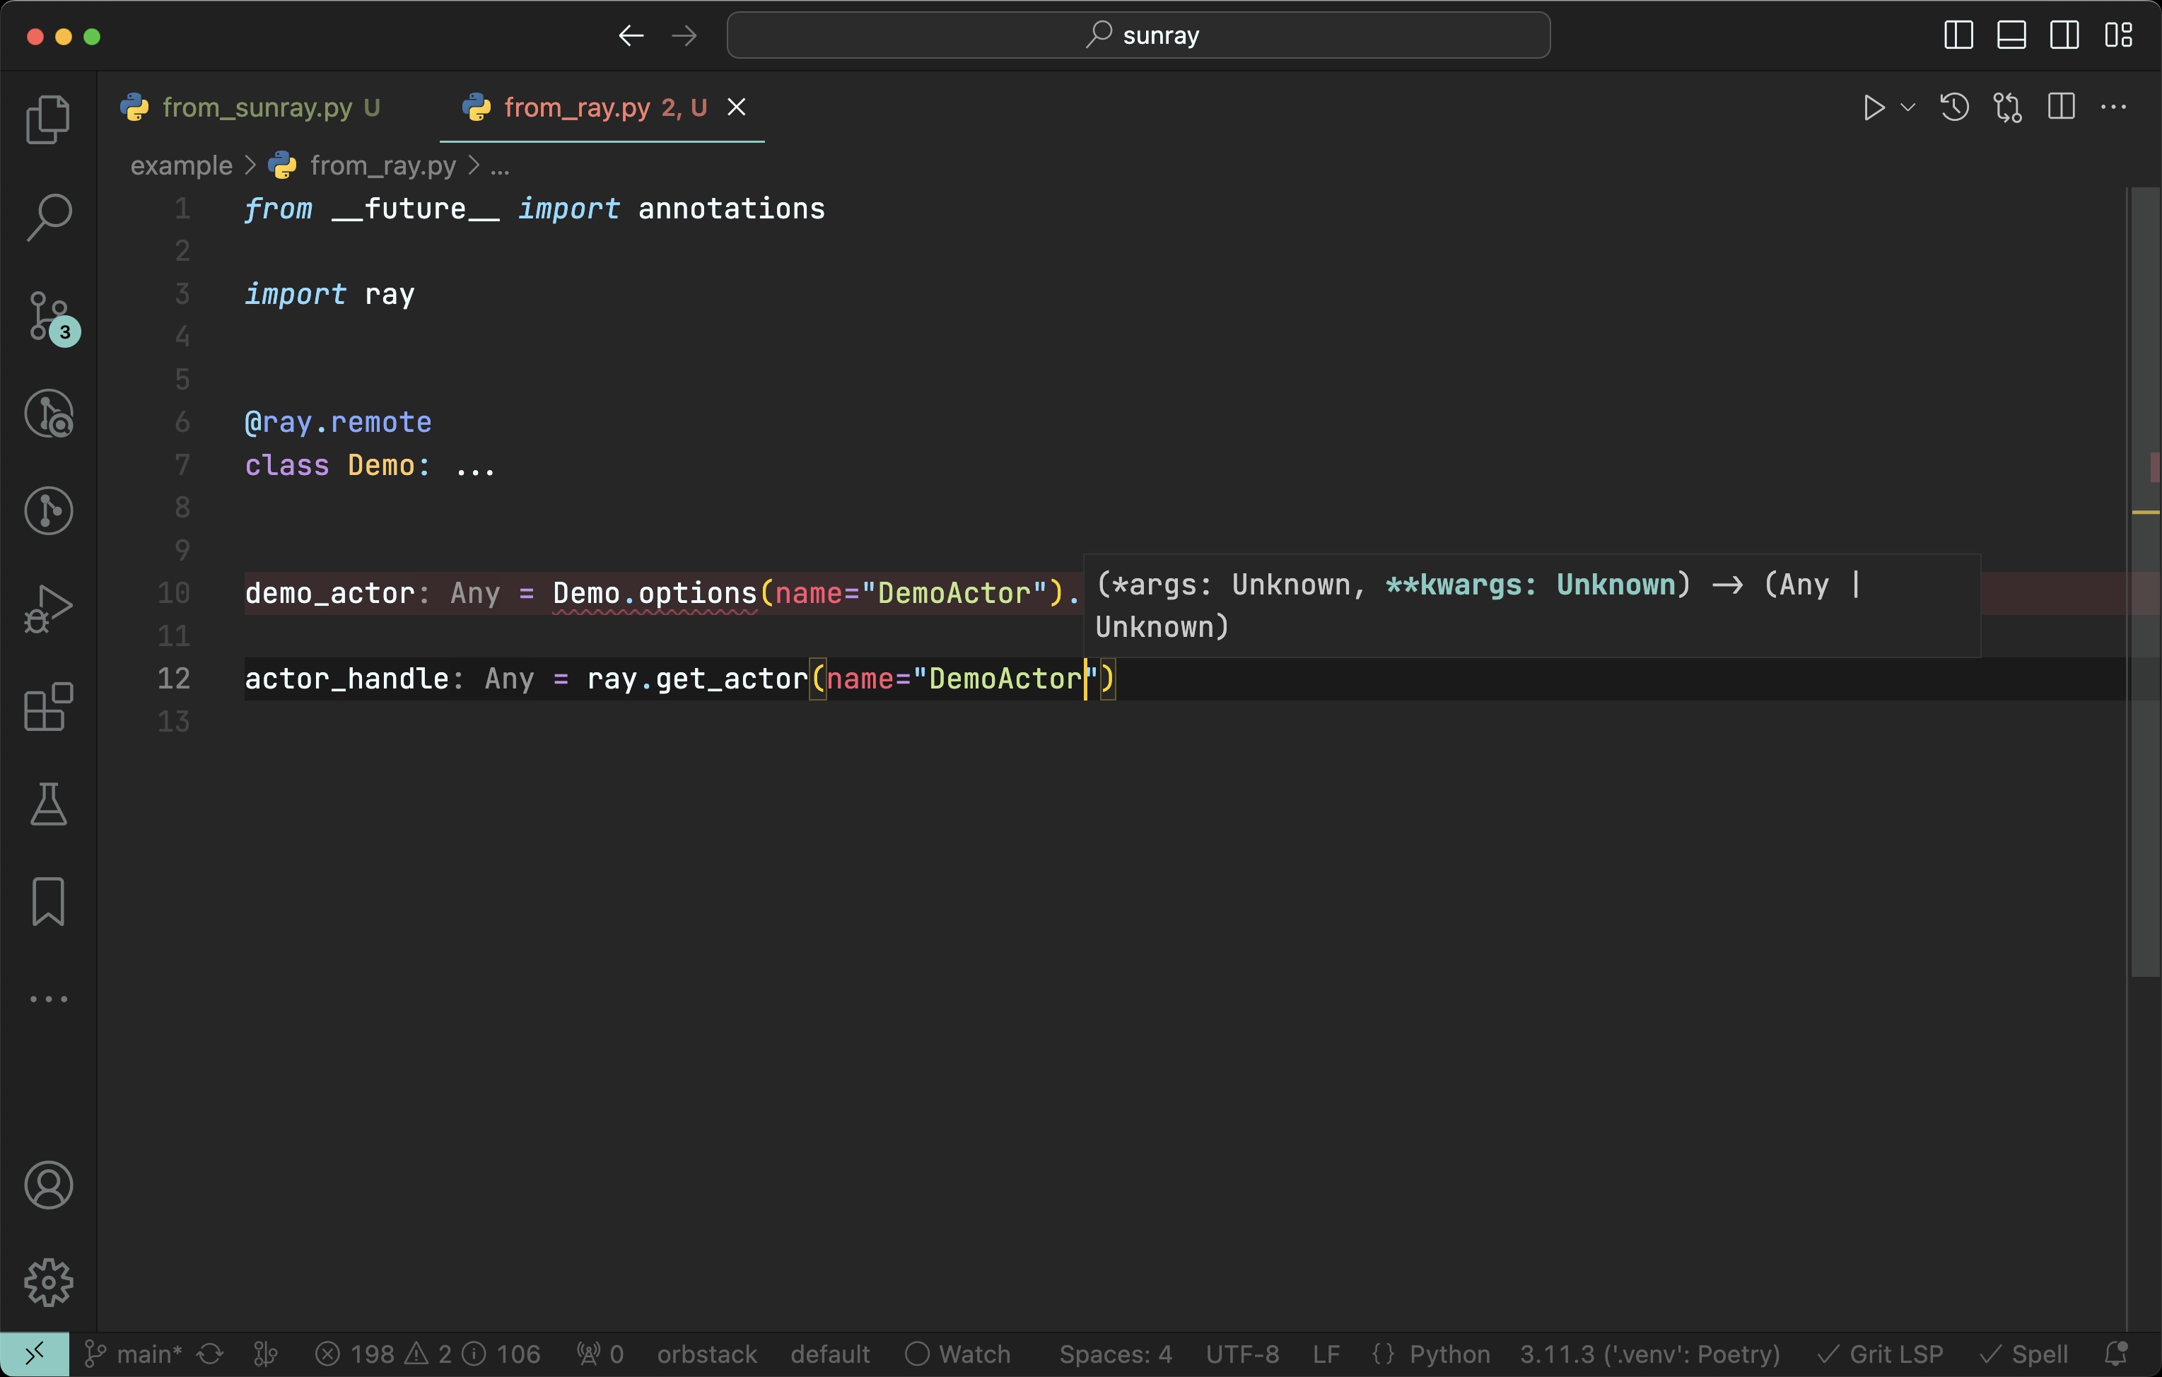Open the Testing panel (flask icon)

tap(47, 805)
